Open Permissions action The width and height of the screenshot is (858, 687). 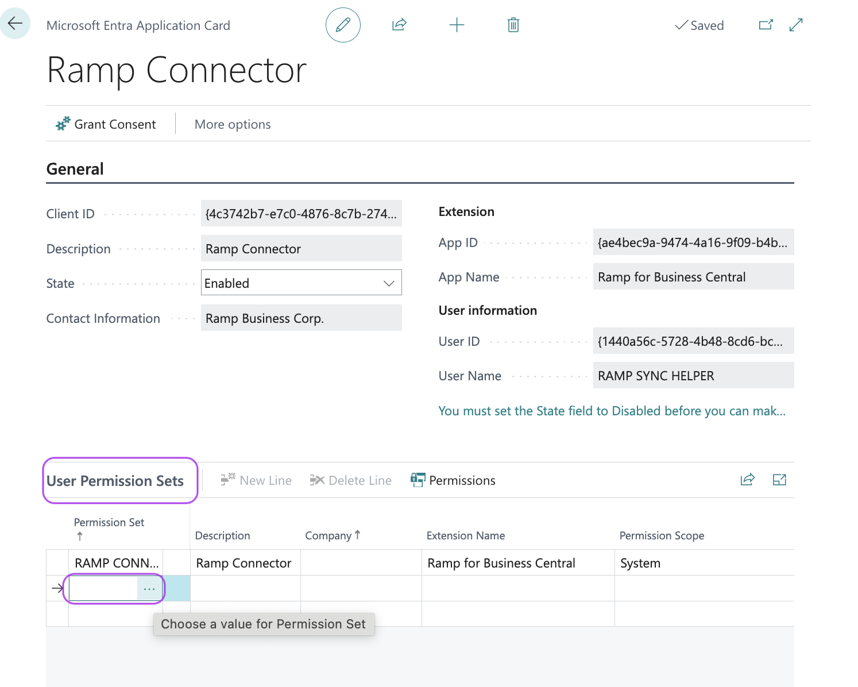453,480
